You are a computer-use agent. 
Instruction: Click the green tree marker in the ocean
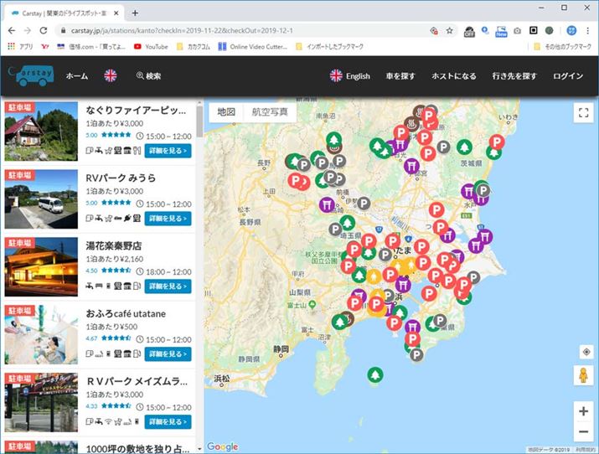pyautogui.click(x=376, y=375)
